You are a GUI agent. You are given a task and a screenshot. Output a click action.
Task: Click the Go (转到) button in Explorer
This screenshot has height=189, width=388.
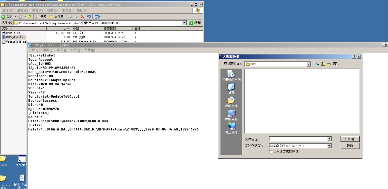195,23
